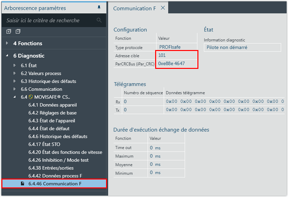
Task: Open 6.4.42 Données process F
Action: point(55,176)
